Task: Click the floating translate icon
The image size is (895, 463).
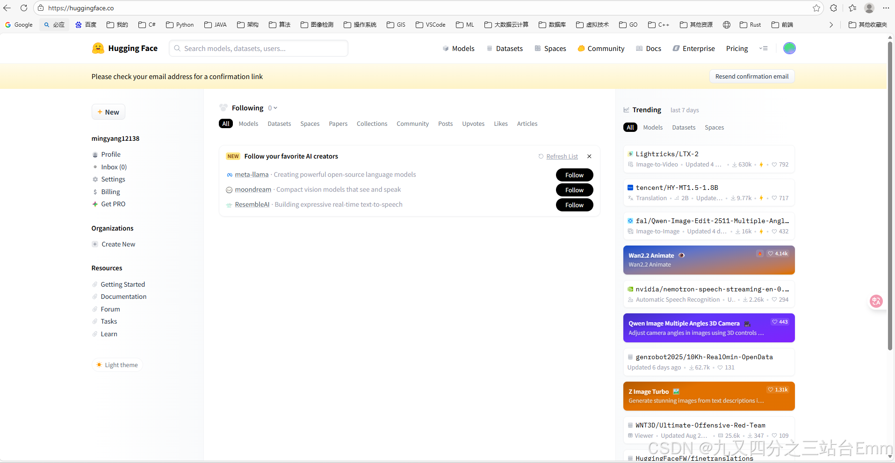Action: (x=876, y=301)
